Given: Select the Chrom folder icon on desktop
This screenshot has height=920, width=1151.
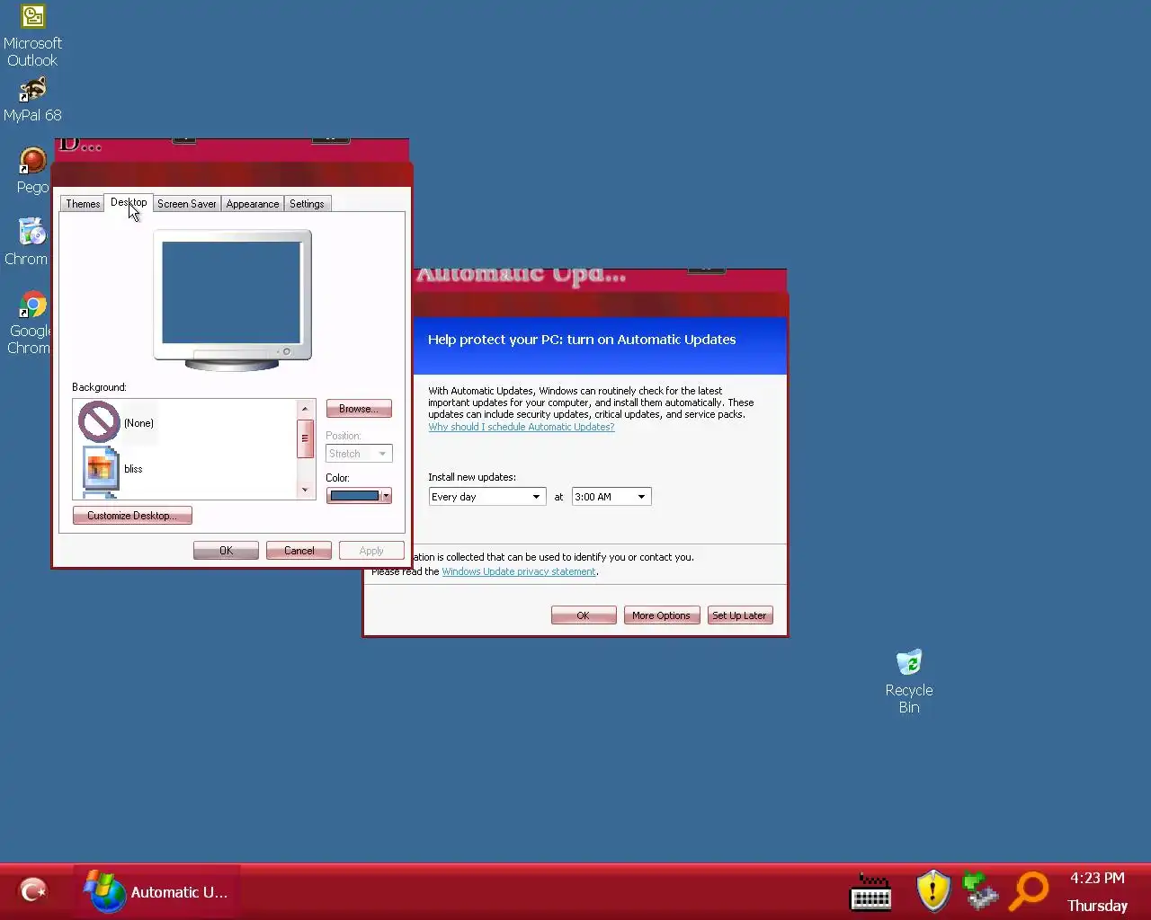Looking at the screenshot, I should point(32,233).
